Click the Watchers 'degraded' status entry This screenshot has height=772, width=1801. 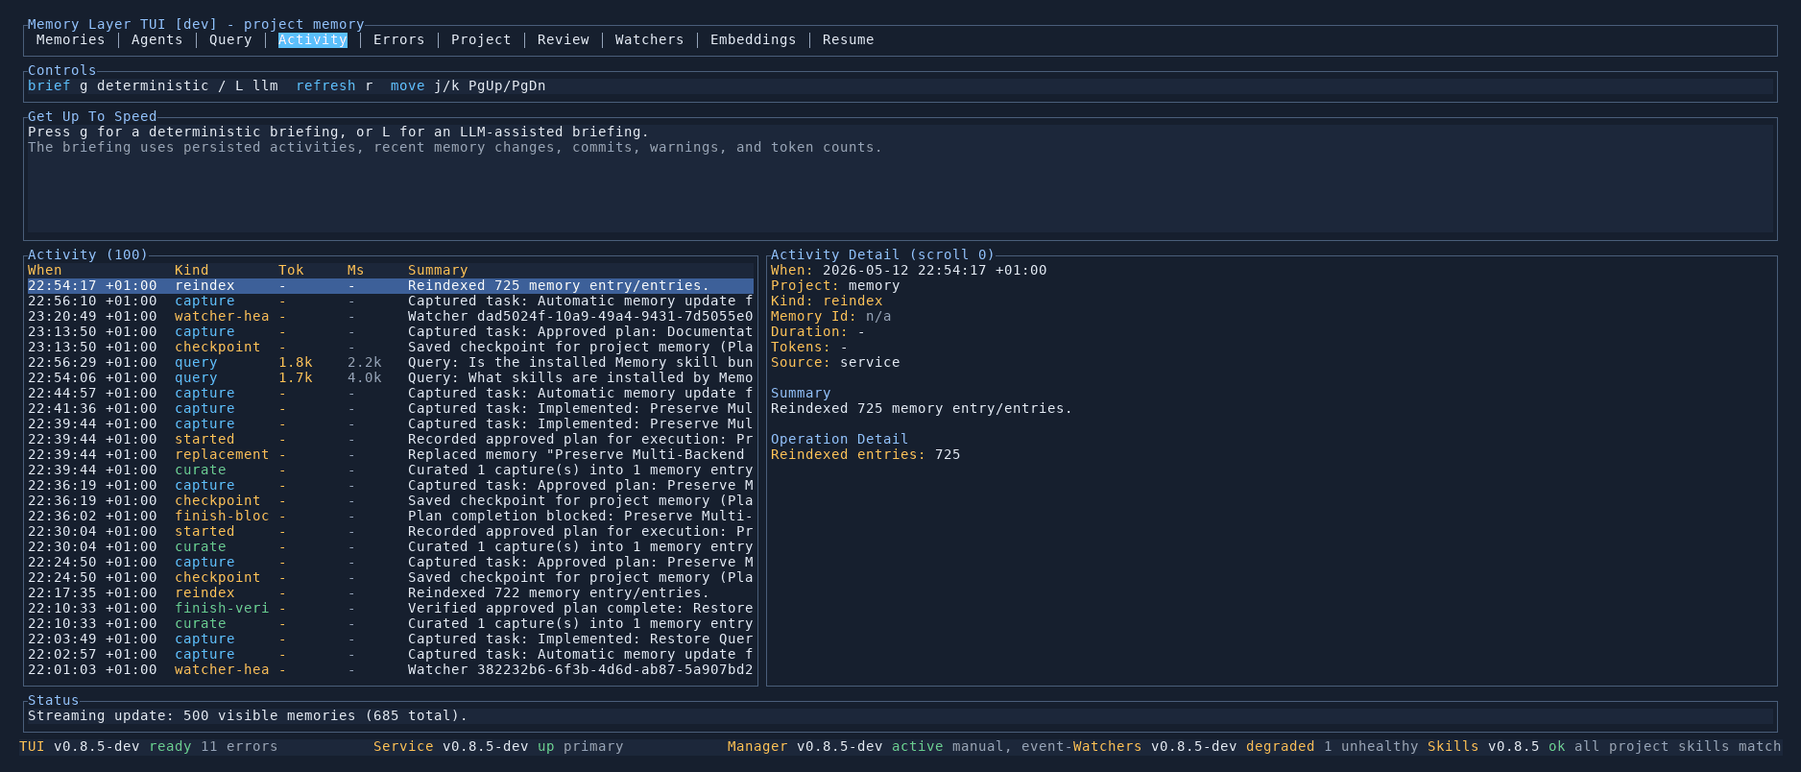(1281, 747)
